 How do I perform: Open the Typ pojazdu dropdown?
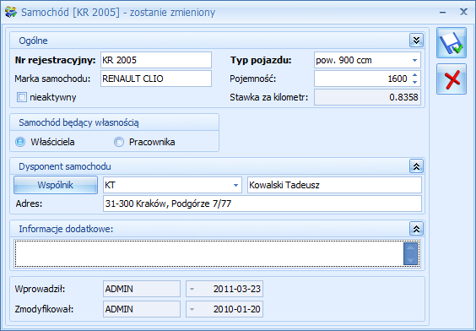tap(414, 60)
